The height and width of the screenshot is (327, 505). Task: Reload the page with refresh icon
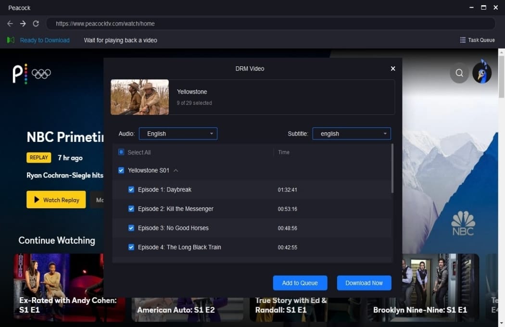click(36, 24)
